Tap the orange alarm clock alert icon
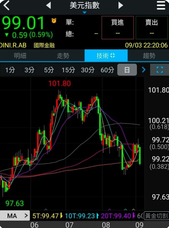169x228 pixels. tap(54, 21)
